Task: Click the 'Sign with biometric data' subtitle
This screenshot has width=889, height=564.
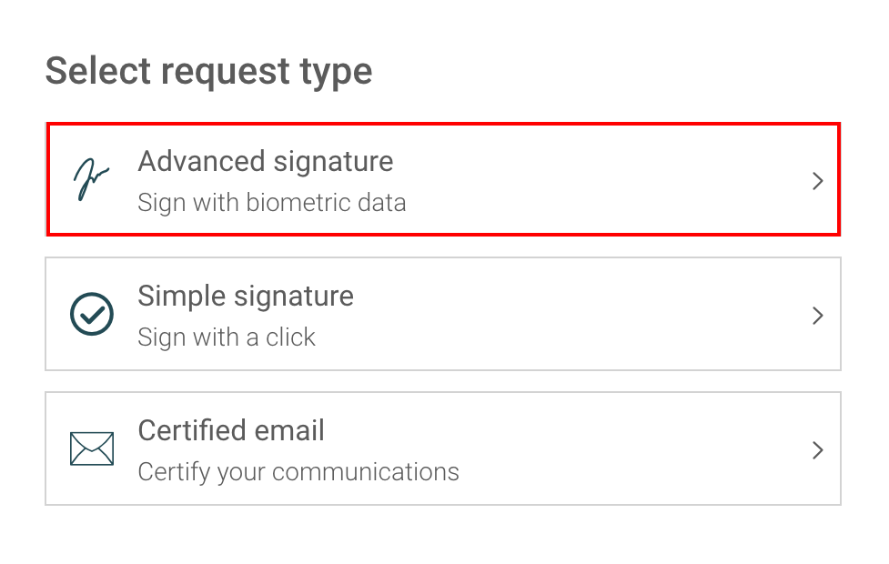Action: pos(271,203)
